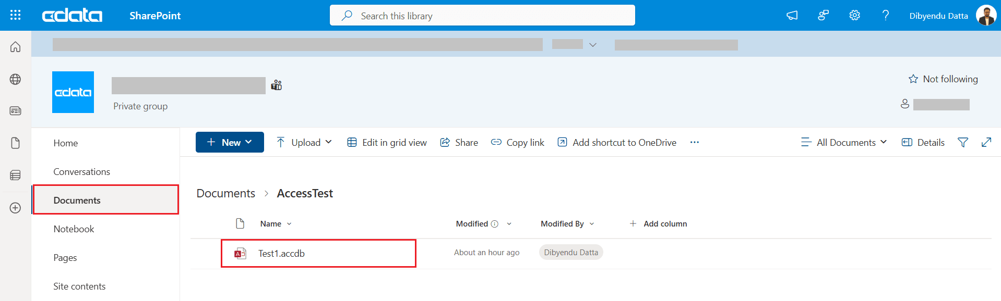The width and height of the screenshot is (1001, 301).
Task: Open the megaphone announcements icon
Action: point(792,16)
